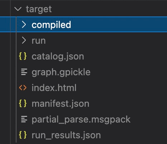
Task: Select the compiled folder name
Action: coord(51,25)
